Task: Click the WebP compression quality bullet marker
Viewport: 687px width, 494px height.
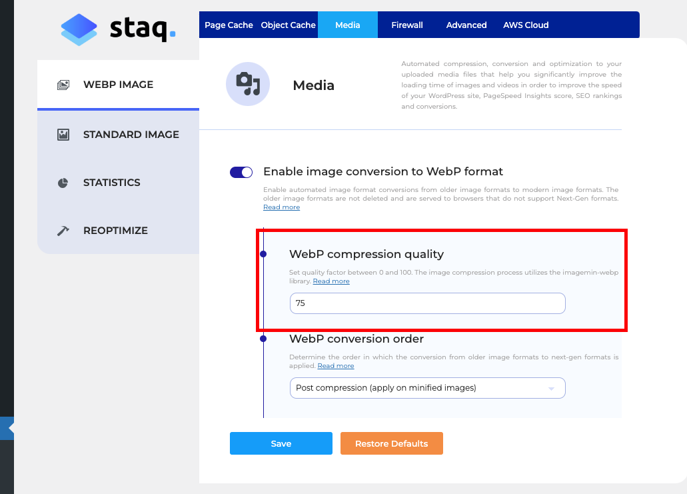Action: [264, 254]
